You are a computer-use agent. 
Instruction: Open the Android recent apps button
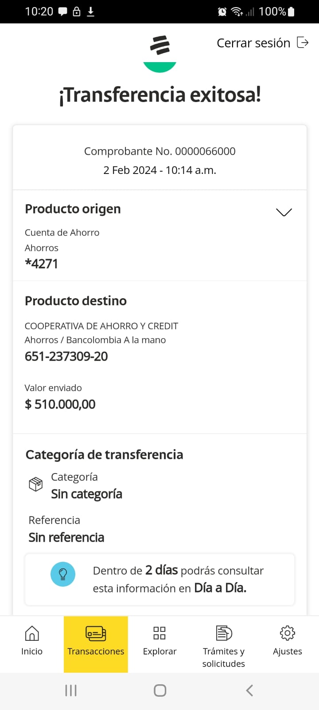(71, 690)
